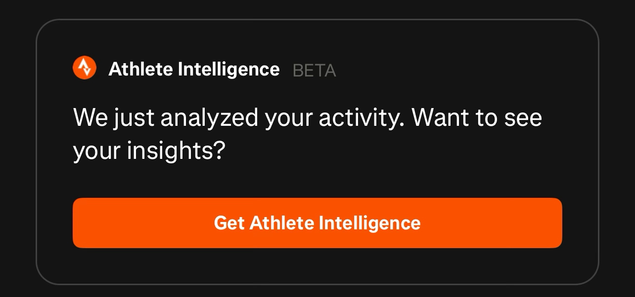The image size is (635, 297).
Task: Tap the Get Athlete Intelligence button
Action: (x=317, y=223)
